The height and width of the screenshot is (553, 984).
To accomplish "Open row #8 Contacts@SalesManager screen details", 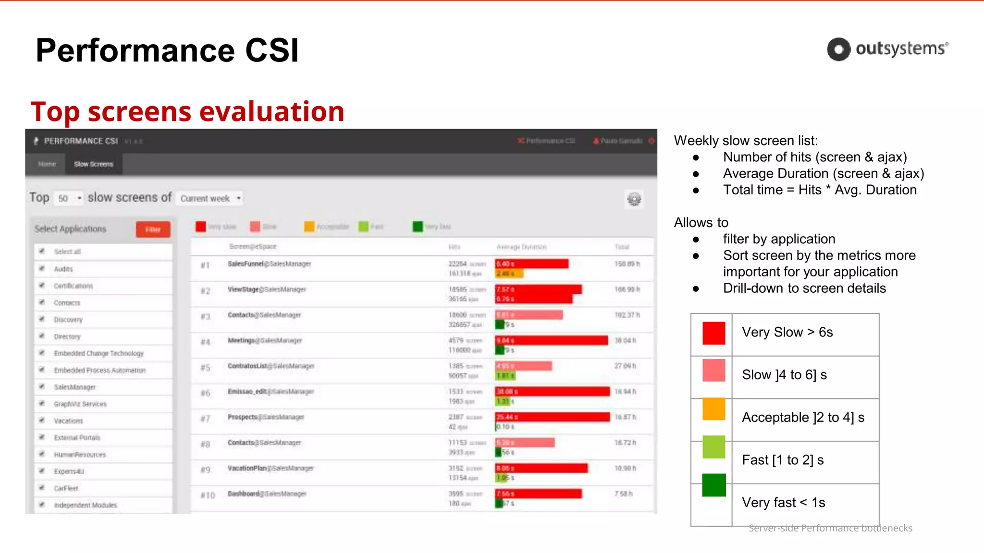I will point(264,443).
